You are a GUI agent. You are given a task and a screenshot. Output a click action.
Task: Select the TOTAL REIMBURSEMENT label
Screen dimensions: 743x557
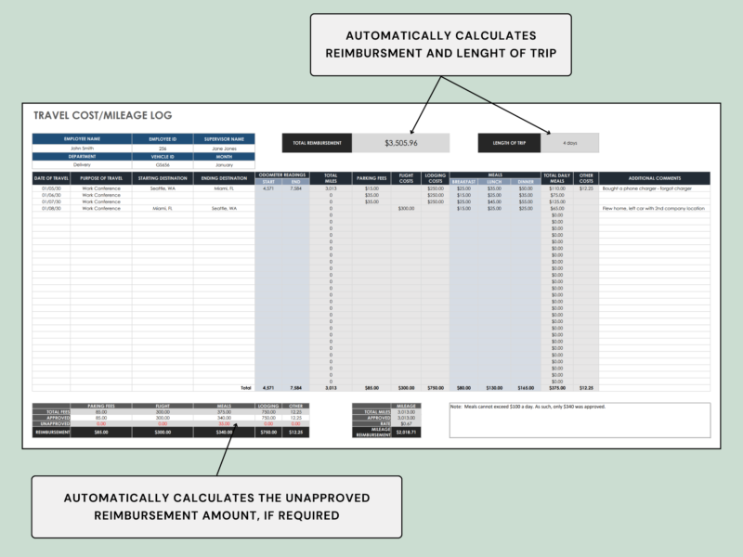pos(317,143)
